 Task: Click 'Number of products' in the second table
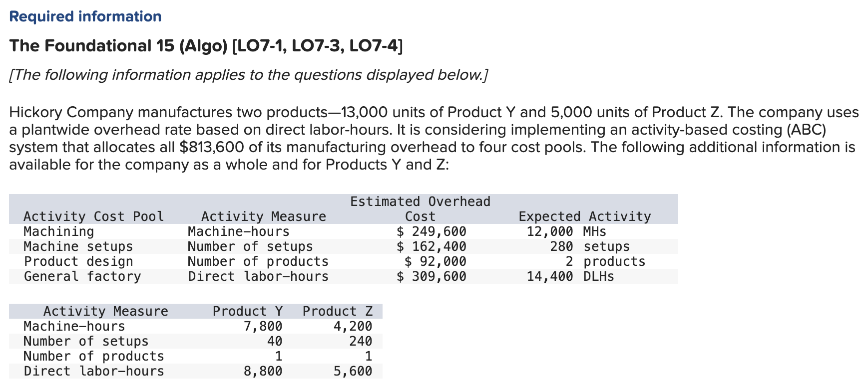point(94,356)
